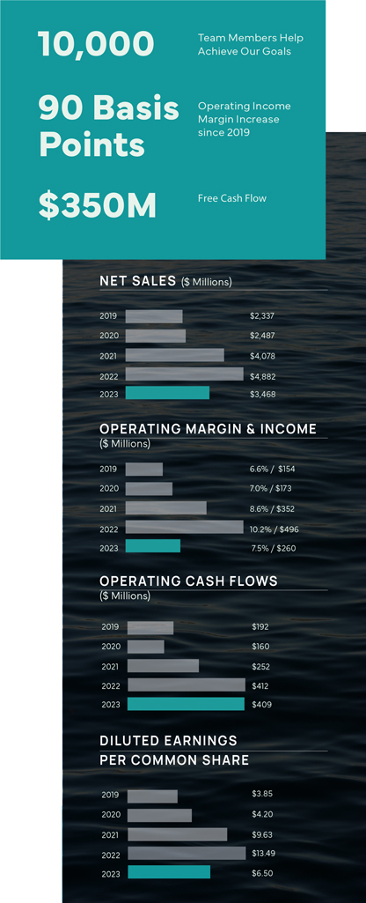Click the 10.2% / $496 value label
The width and height of the screenshot is (366, 903).
coord(274,529)
